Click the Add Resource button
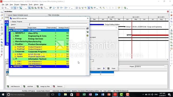This screenshot has height=97, width=173. point(14,86)
